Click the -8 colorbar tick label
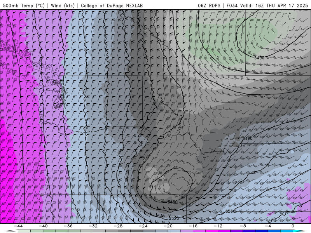The image size is (311, 233). [243, 226]
